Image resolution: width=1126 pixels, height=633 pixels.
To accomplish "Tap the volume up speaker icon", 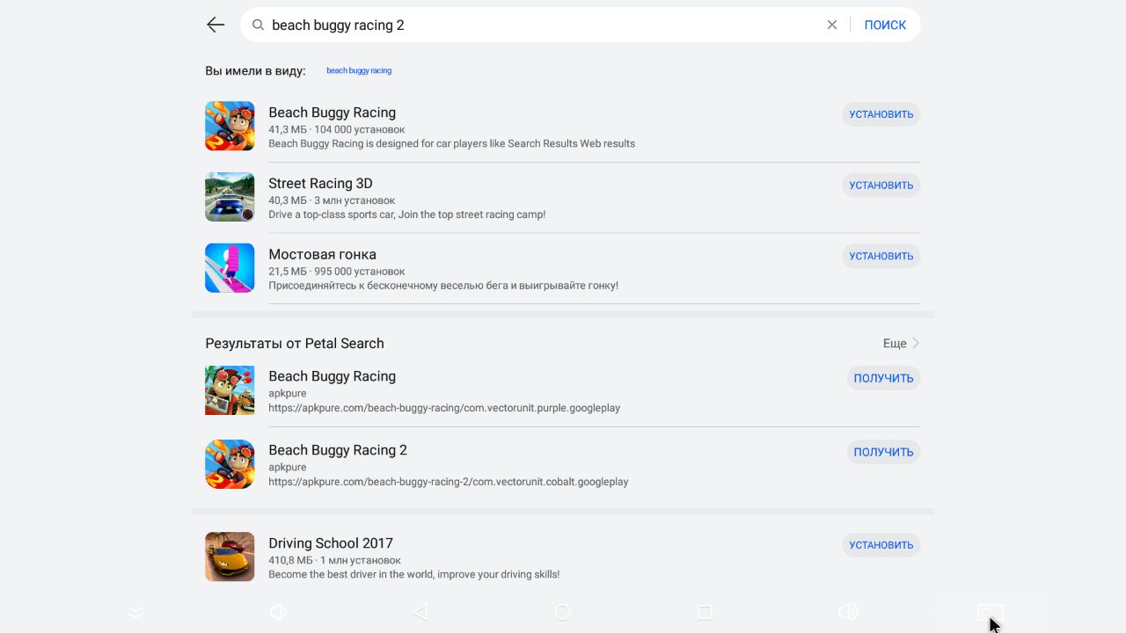I will [848, 612].
